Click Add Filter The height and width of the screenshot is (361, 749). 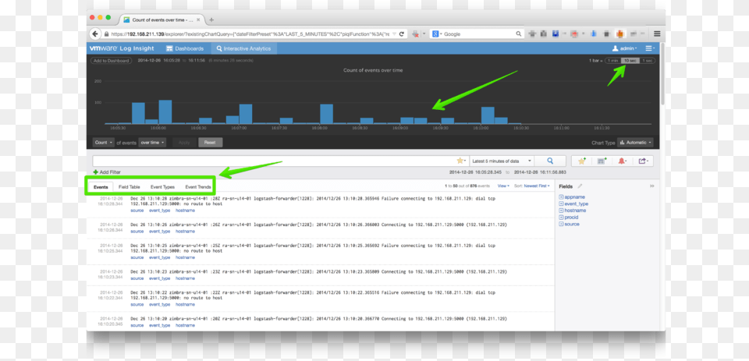coord(107,172)
